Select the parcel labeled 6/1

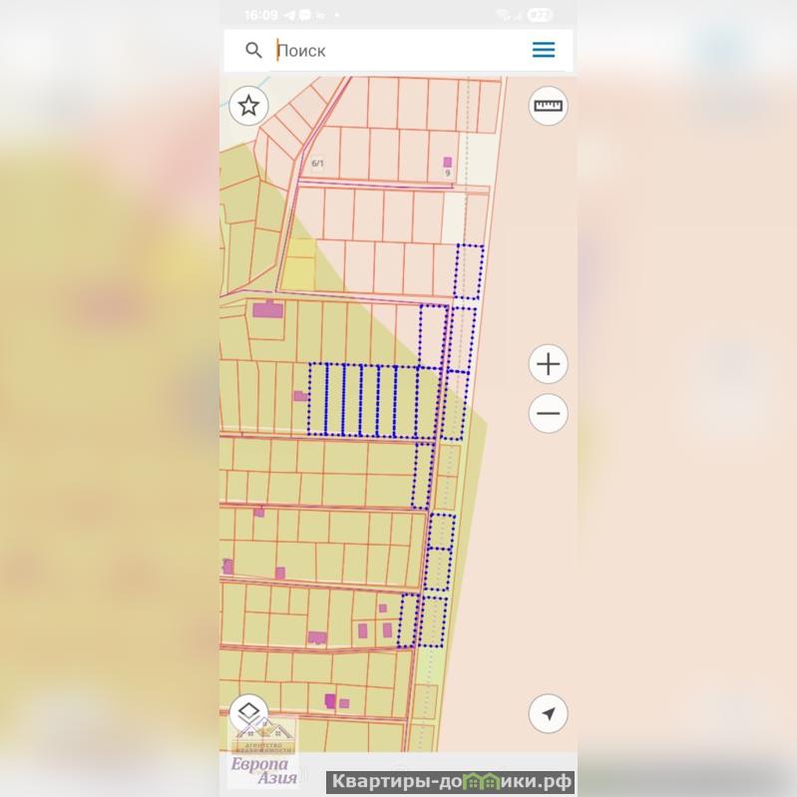click(x=317, y=163)
